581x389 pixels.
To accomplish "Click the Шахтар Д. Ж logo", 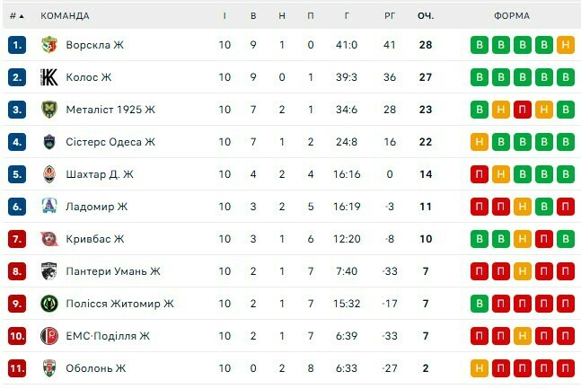I will click(49, 174).
